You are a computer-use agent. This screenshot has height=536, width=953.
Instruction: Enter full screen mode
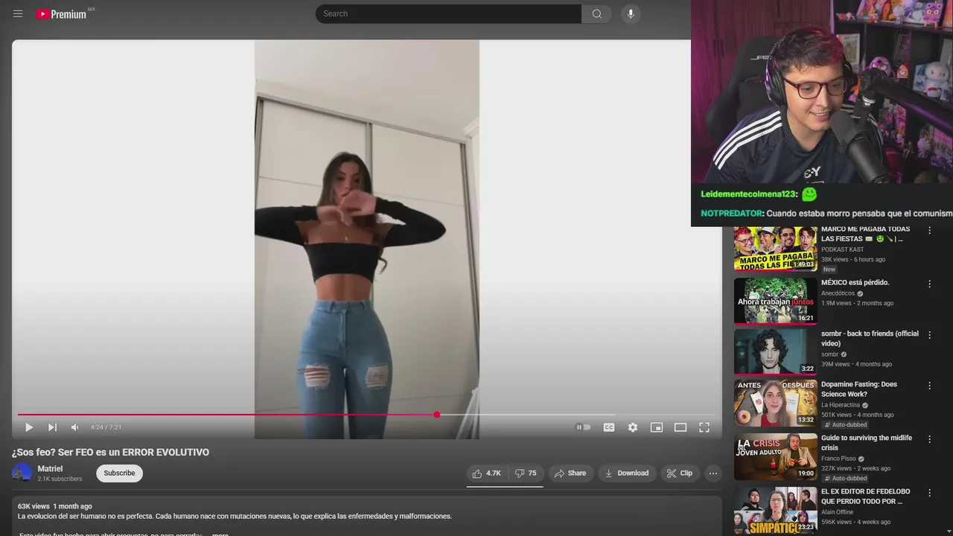click(704, 427)
